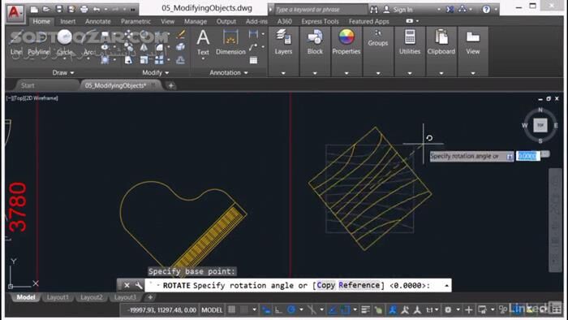Image resolution: width=568 pixels, height=320 pixels.
Task: Select the Line tool
Action: pos(16,42)
